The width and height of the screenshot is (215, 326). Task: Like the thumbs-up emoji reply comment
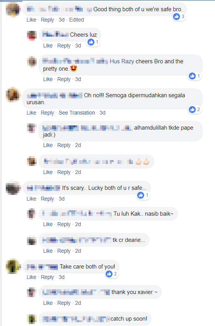coord(48,172)
